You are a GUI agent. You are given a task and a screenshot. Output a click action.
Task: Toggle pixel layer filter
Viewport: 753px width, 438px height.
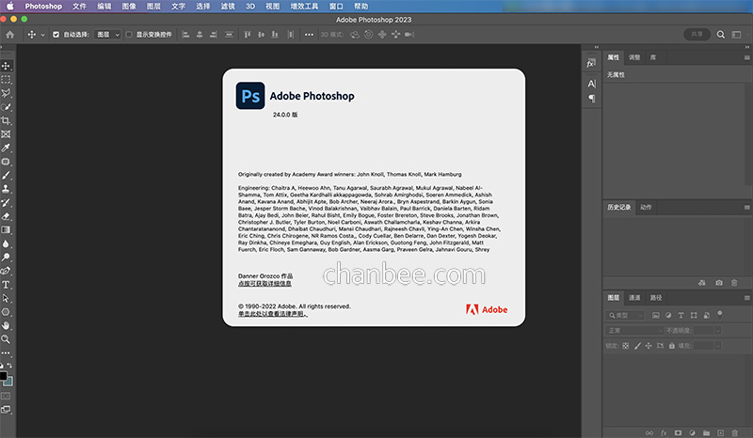click(x=656, y=315)
